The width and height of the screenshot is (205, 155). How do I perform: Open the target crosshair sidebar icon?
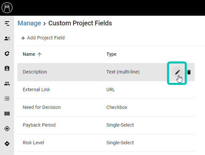point(7,129)
